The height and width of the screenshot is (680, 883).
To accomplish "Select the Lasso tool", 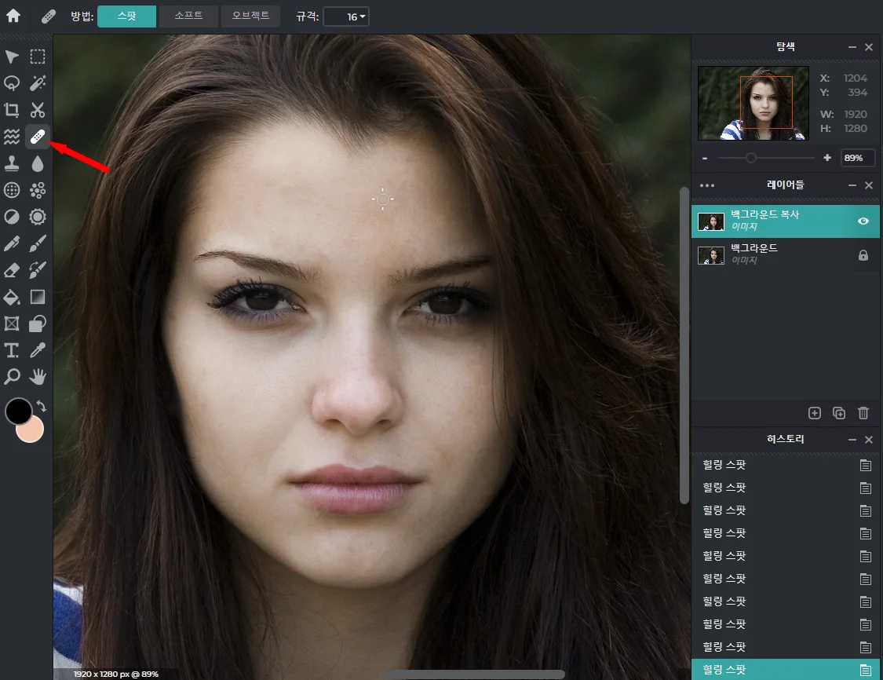I will pyautogui.click(x=12, y=83).
